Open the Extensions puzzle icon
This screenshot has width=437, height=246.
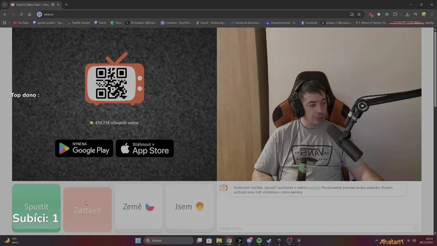pyautogui.click(x=395, y=14)
